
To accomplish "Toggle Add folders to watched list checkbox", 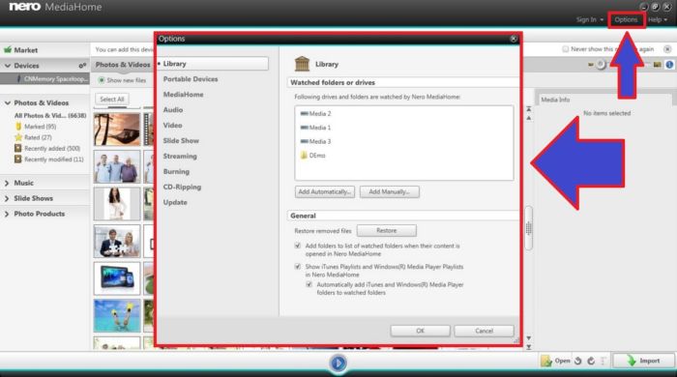I will [298, 246].
